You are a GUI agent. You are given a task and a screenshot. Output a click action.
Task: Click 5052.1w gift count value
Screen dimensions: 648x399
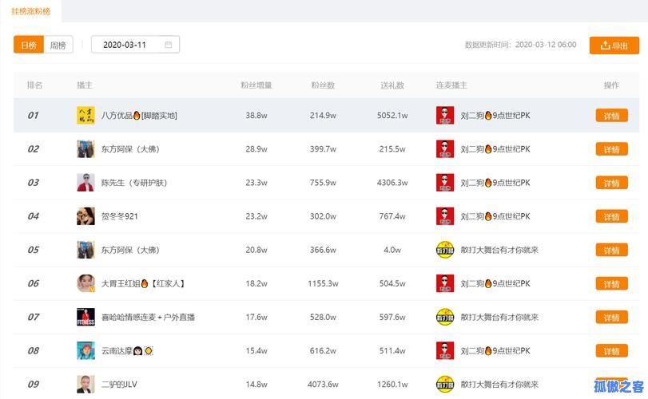coord(392,116)
